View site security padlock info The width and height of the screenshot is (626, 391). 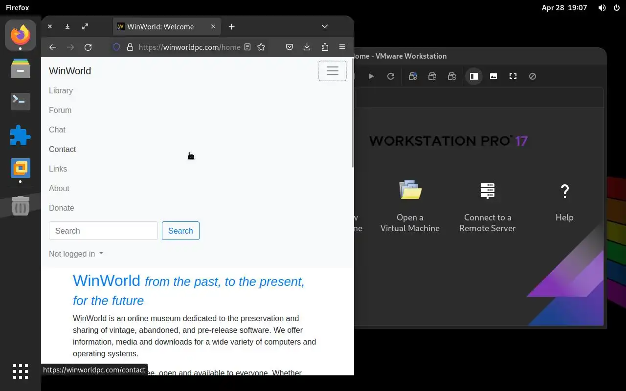point(130,47)
